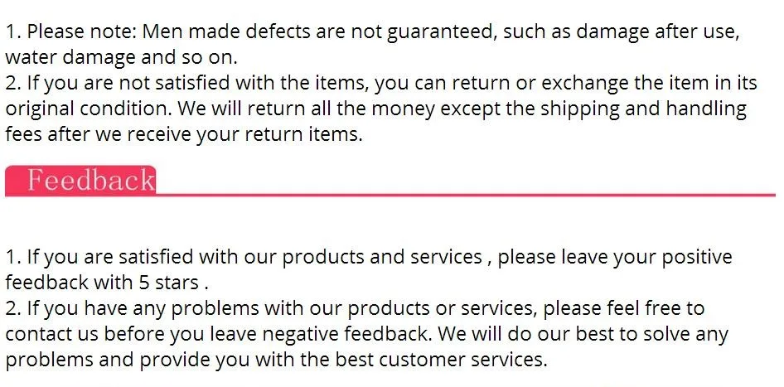784x387 pixels.
Task: Click the phrase "shipping and handling"
Action: [643, 109]
